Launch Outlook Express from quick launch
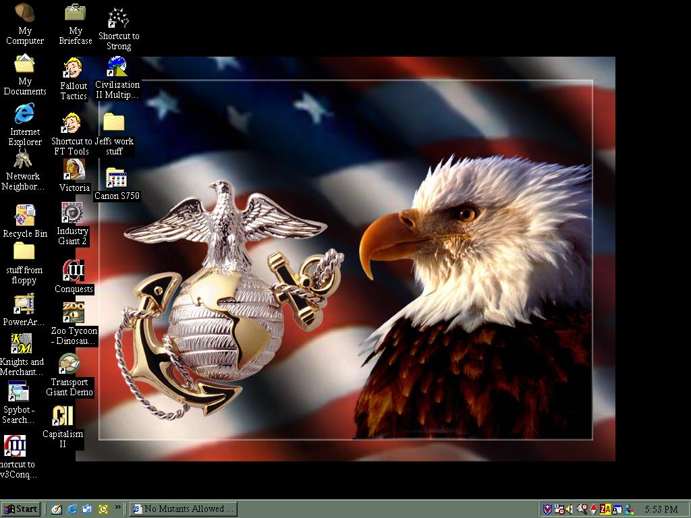691x518 pixels. pos(87,509)
